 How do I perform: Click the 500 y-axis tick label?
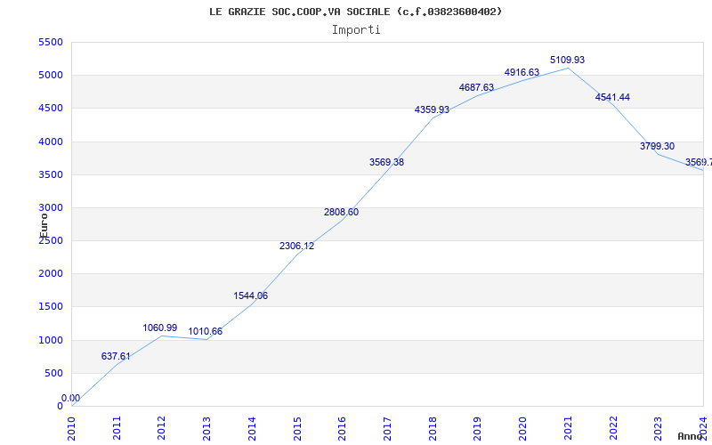(x=53, y=374)
